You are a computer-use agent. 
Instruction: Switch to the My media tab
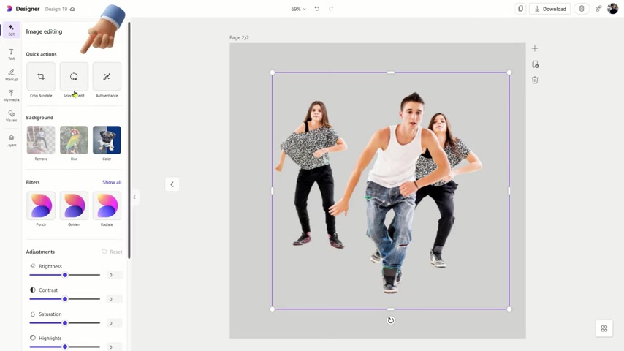coord(11,95)
